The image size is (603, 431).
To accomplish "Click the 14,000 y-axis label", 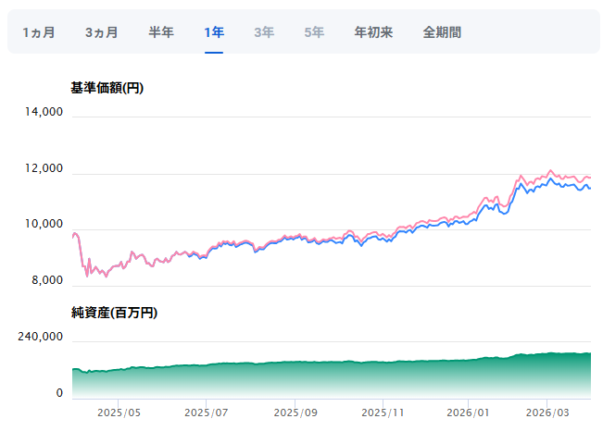I will coord(44,112).
